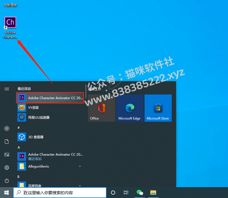Expand the Allegorithmic folder chevron
This screenshot has height=198, width=228.
(x=80, y=166)
